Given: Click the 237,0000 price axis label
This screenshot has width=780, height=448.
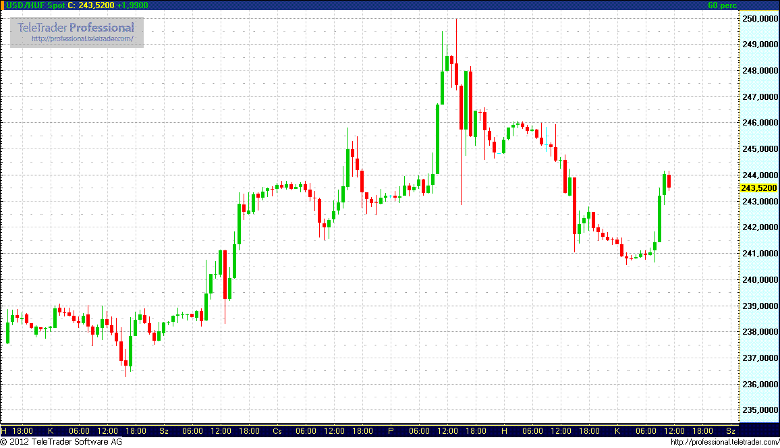Looking at the screenshot, I should [760, 358].
